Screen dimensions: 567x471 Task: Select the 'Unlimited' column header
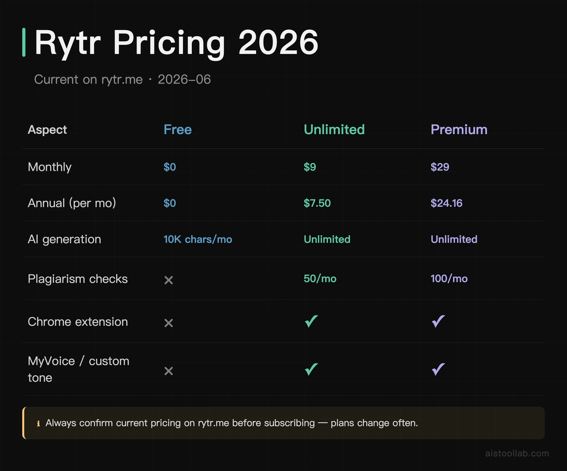coord(334,129)
